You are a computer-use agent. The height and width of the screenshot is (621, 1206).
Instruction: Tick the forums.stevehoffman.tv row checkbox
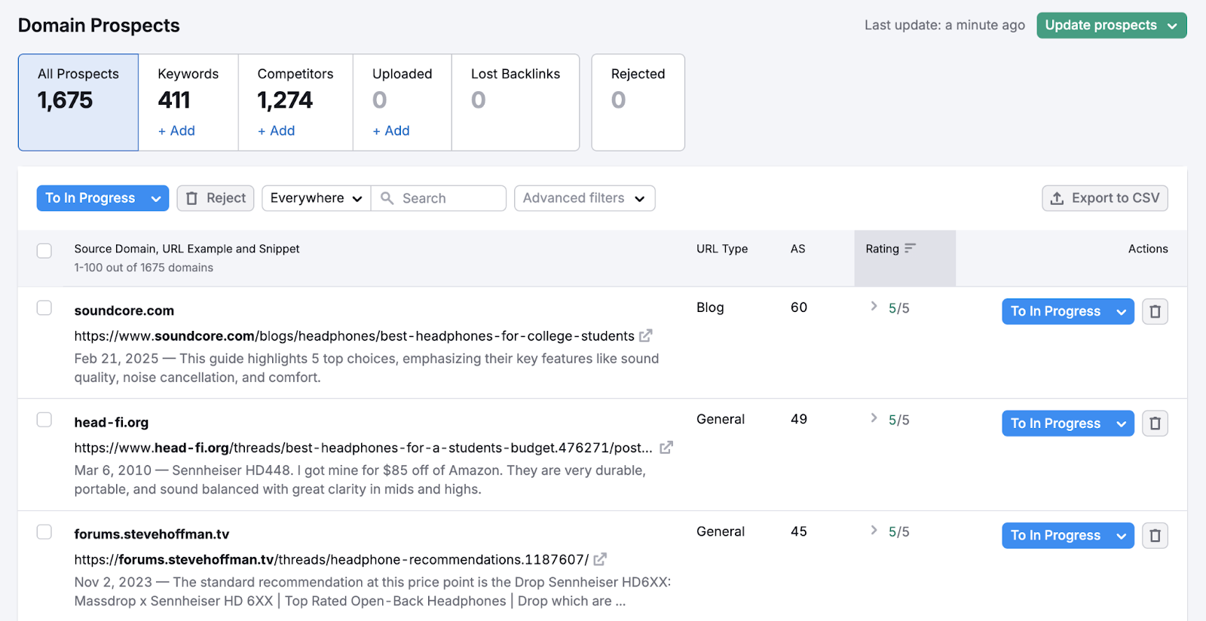point(44,532)
